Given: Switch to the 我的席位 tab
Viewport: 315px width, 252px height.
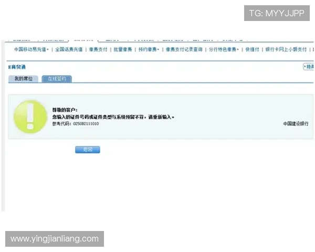Looking at the screenshot, I should click(23, 79).
